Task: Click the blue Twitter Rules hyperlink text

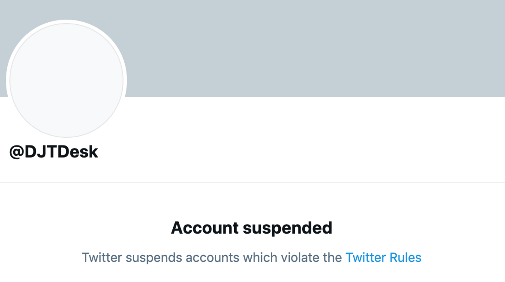Action: 383,257
